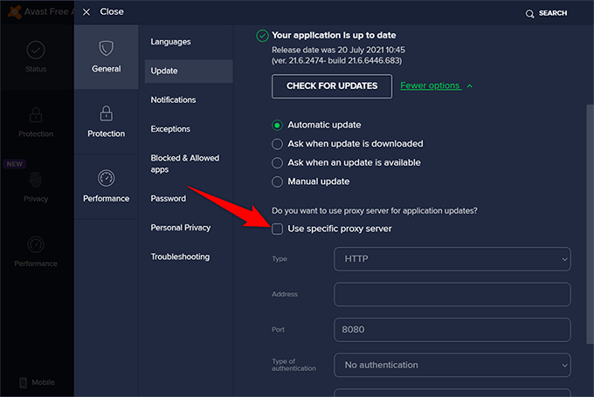Open the Notifications settings tab
Screen dimensions: 594x397
pos(173,99)
